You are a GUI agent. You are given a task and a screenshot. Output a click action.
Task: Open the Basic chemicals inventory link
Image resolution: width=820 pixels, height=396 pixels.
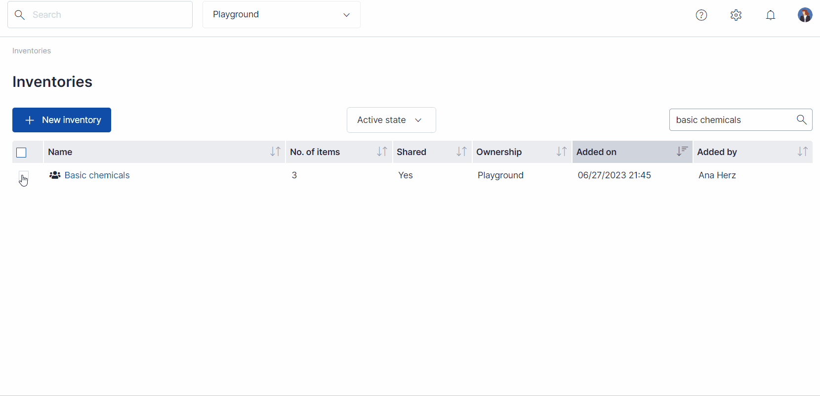[x=97, y=175]
